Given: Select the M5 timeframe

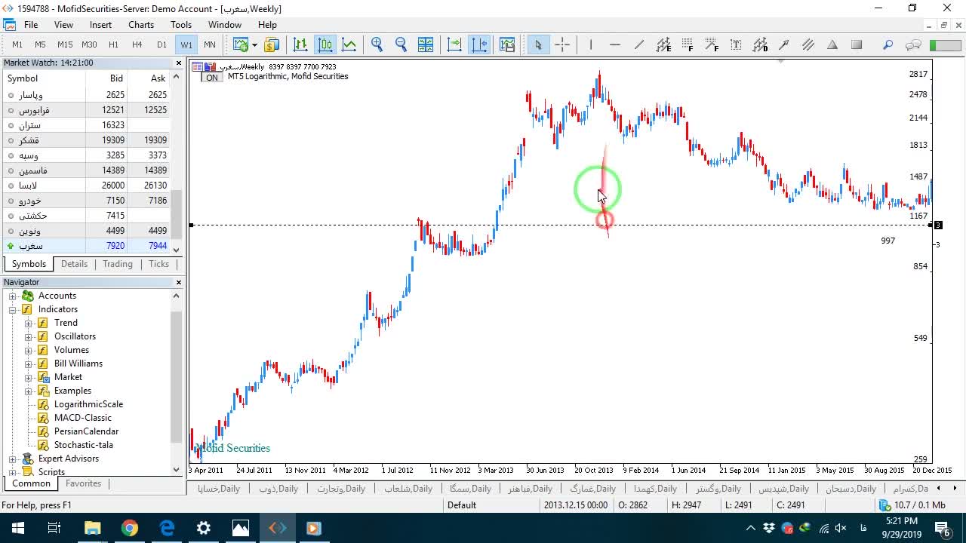Looking at the screenshot, I should 41,44.
